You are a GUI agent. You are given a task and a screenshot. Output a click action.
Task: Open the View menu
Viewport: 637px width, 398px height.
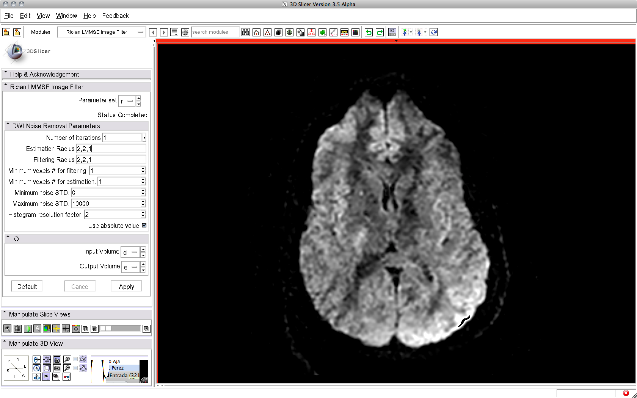43,16
